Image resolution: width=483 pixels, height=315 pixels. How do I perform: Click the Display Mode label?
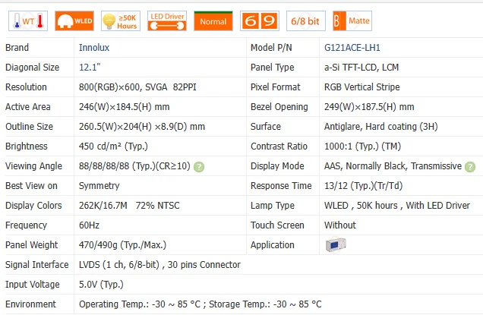pyautogui.click(x=277, y=166)
